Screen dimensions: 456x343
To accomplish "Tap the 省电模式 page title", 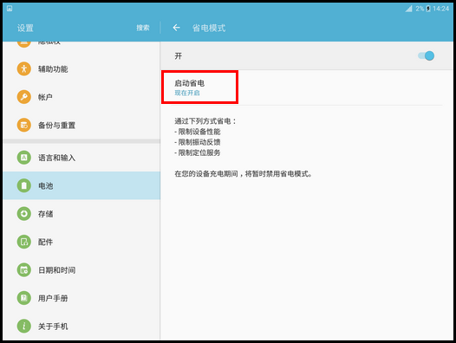I will pyautogui.click(x=209, y=28).
